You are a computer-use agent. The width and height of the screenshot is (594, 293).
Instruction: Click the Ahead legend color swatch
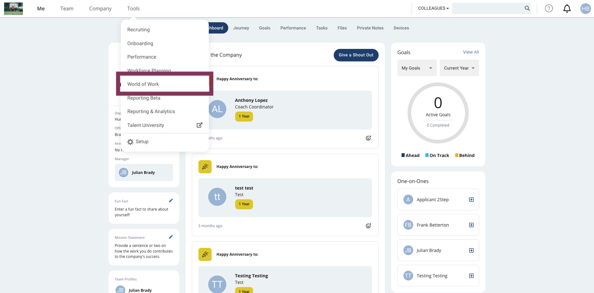[403, 155]
